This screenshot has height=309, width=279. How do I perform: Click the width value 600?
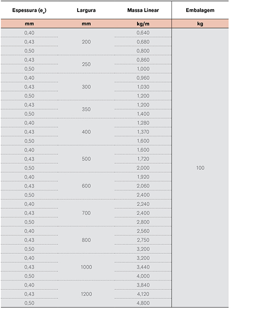tap(86, 186)
